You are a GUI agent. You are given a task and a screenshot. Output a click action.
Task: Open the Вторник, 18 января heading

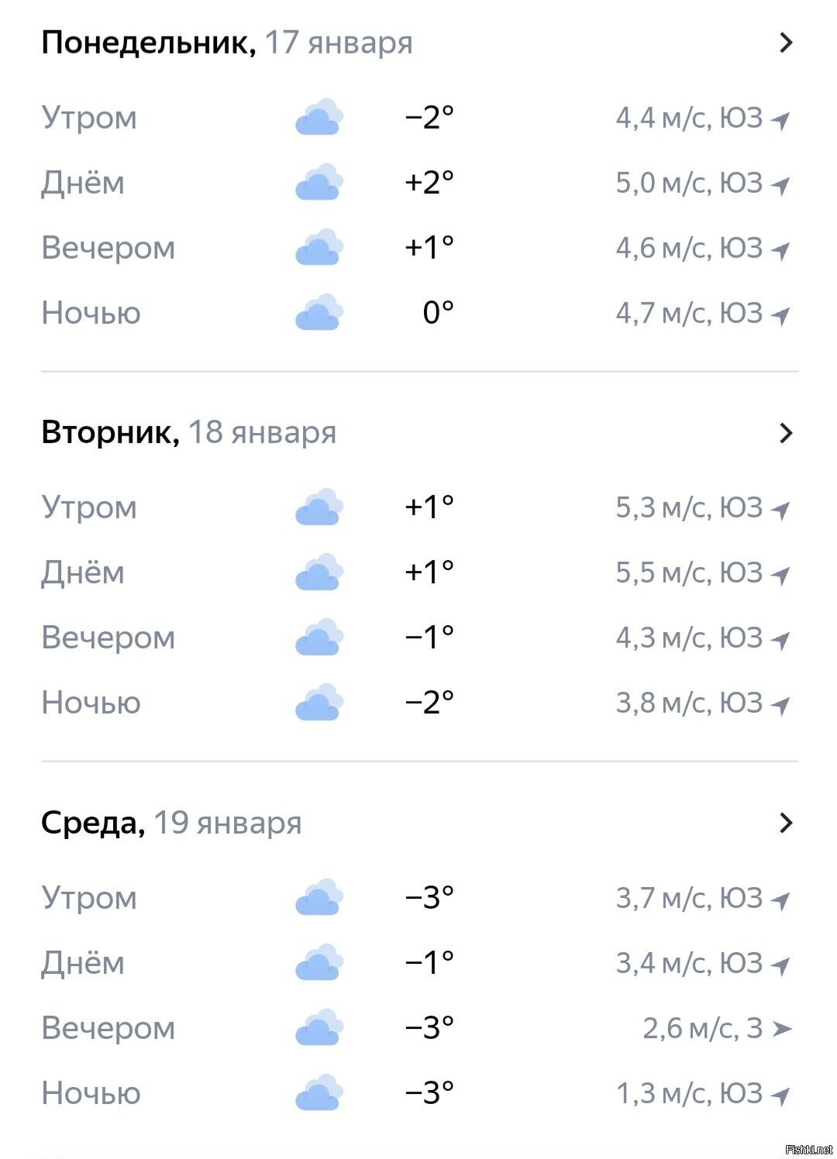pyautogui.click(x=188, y=432)
